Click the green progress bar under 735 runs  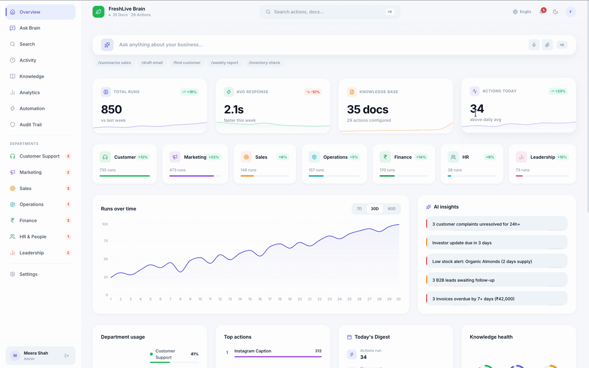[125, 176]
